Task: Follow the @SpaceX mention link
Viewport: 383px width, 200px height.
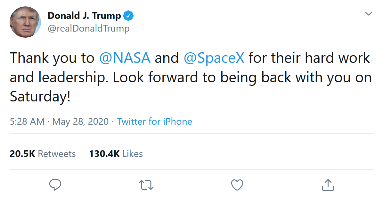Action: click(214, 58)
